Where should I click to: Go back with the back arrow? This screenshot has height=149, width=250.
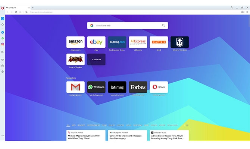pyautogui.click(x=7, y=12)
